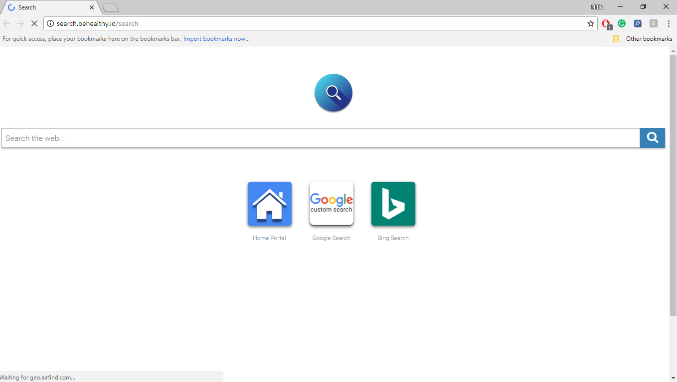Screen dimensions: 677x382
Task: Open the Grammarly extension
Action: pos(622,23)
